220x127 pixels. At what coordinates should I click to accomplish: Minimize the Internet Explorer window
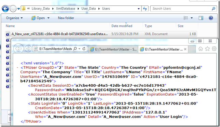(192, 41)
